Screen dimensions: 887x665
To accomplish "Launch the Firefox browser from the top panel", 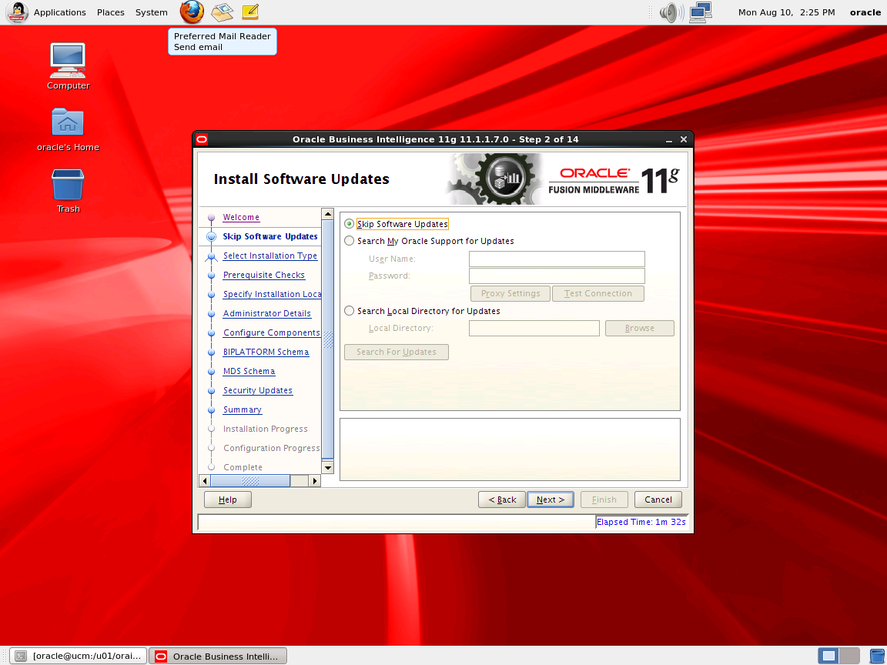I will click(x=192, y=12).
